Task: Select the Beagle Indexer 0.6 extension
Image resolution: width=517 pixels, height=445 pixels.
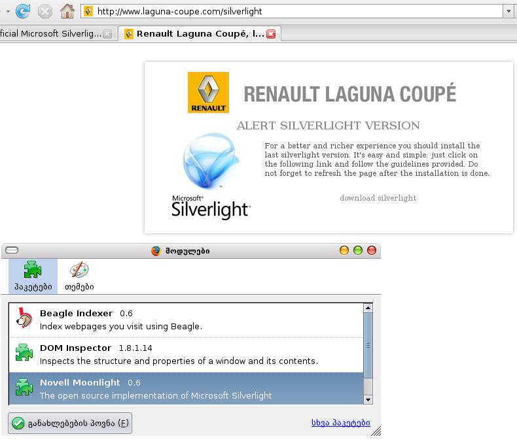Action: [x=187, y=320]
